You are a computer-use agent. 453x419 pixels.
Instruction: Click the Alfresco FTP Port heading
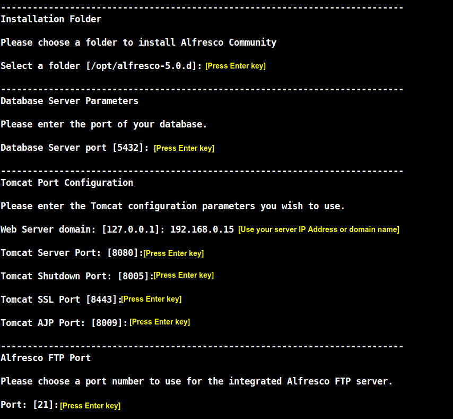(x=46, y=358)
